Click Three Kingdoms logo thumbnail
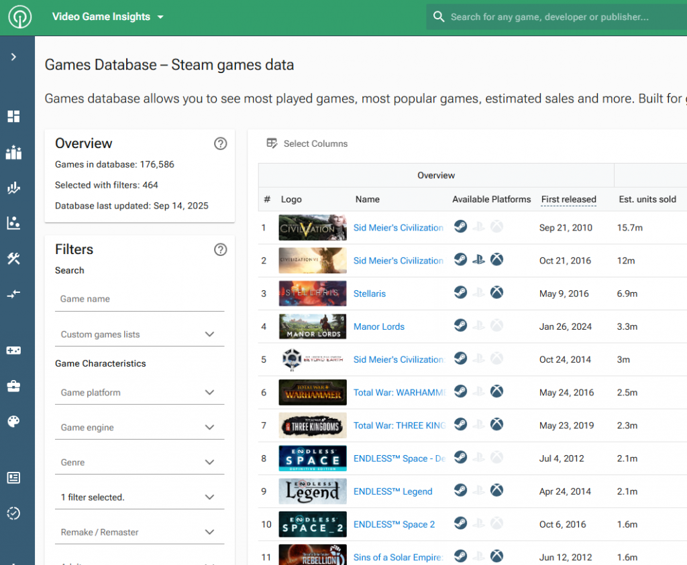The height and width of the screenshot is (565, 687). pyautogui.click(x=313, y=426)
